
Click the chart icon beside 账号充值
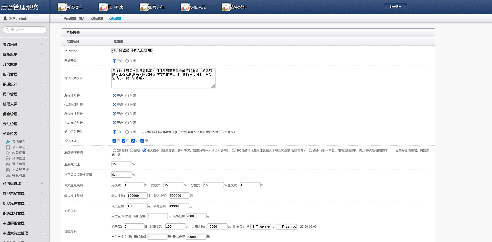tap(144, 7)
